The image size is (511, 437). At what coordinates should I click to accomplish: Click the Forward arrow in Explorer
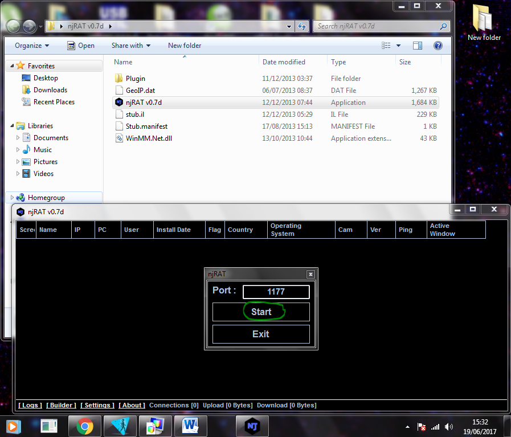pos(29,26)
